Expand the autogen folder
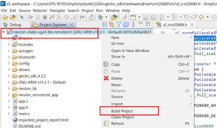The image size is (217, 128). (x=9, y=51)
